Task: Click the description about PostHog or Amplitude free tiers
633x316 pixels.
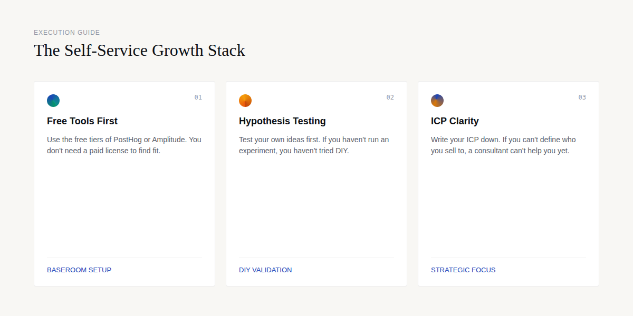Action: click(x=124, y=145)
